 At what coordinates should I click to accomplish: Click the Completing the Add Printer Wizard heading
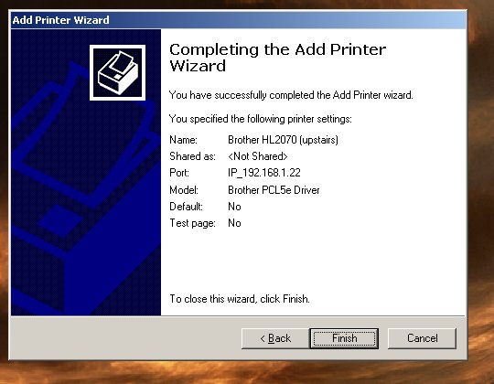tap(277, 58)
